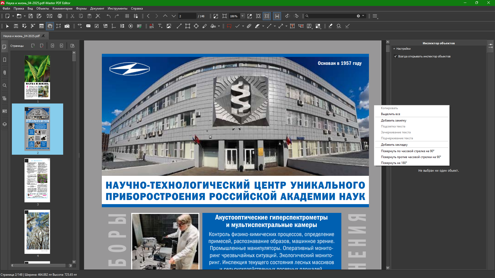Choose 'Добавить закладку' in context menu
Image resolution: width=495 pixels, height=278 pixels.
(x=394, y=145)
